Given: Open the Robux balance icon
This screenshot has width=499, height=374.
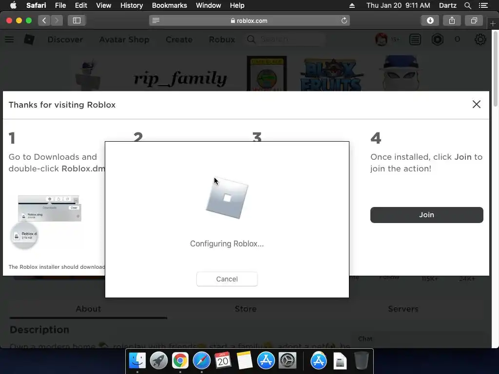Looking at the screenshot, I should pyautogui.click(x=438, y=39).
